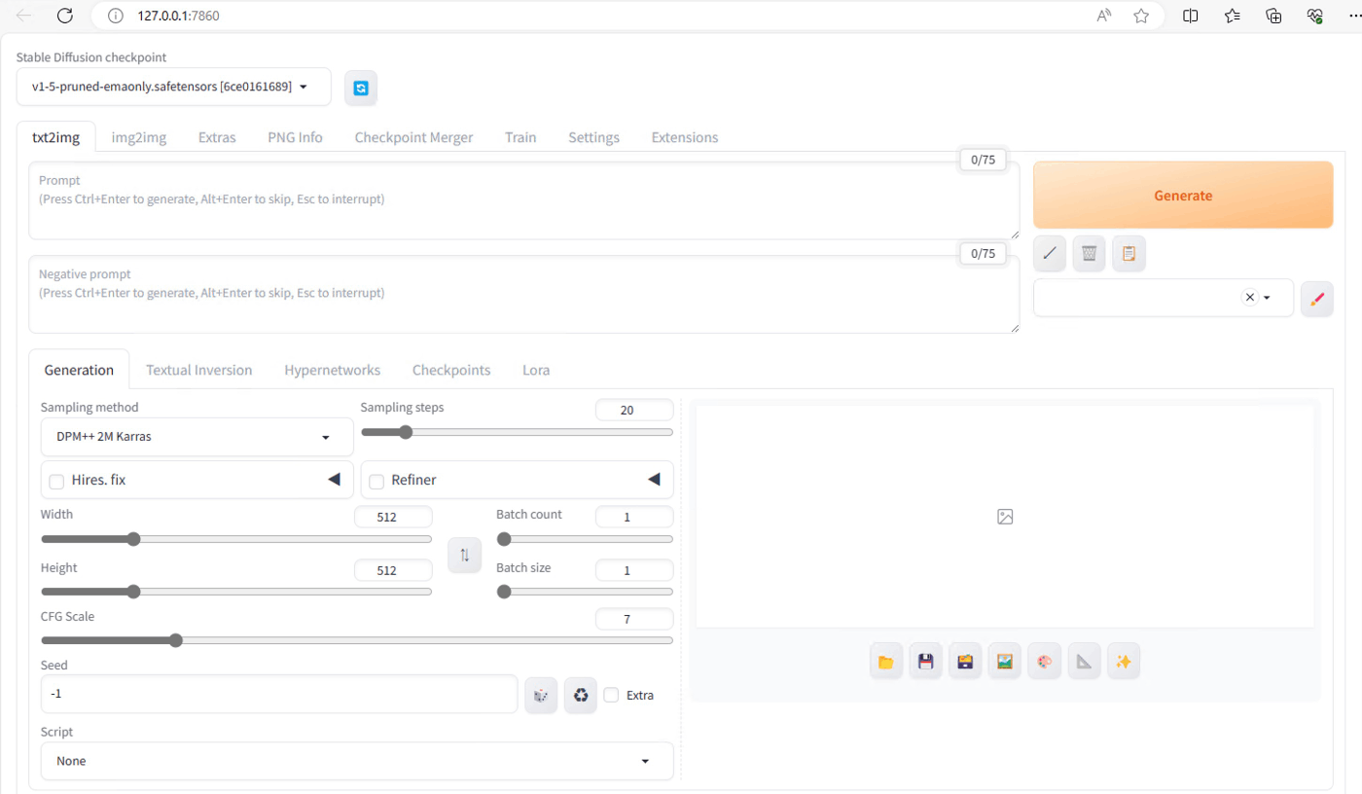Send image to inpaint palette icon
The width and height of the screenshot is (1362, 794).
[1045, 662]
